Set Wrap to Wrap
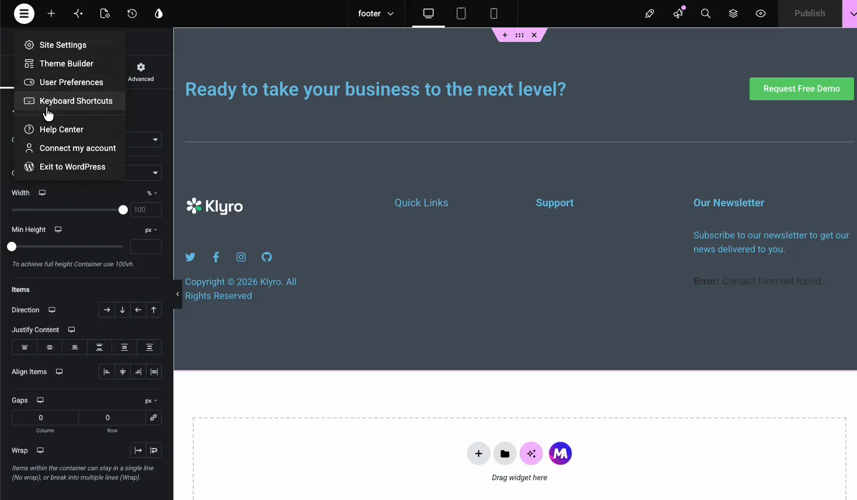857x500 pixels. [x=154, y=450]
